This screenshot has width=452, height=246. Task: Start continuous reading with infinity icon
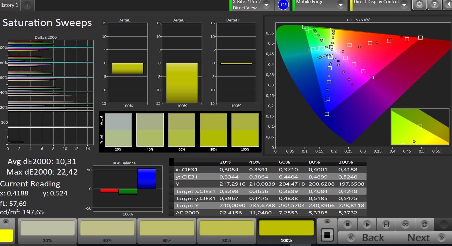(x=405, y=225)
